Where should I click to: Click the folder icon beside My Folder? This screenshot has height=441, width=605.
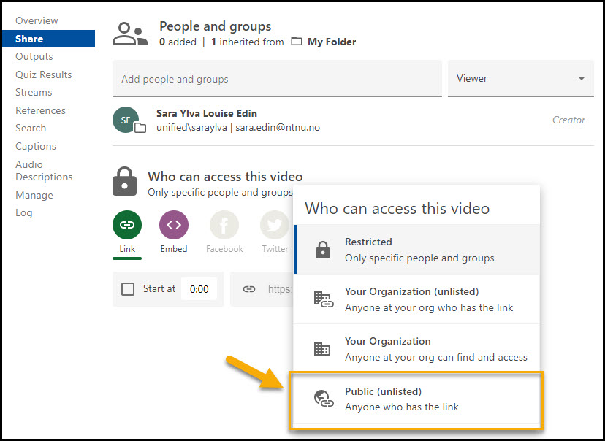(x=297, y=41)
